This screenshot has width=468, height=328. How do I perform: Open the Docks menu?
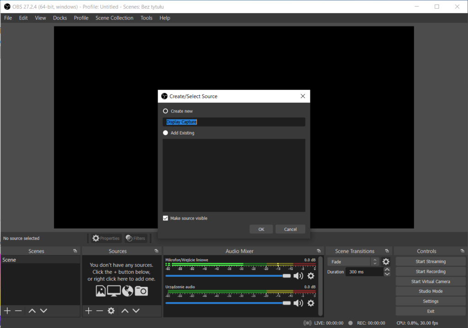pos(60,18)
